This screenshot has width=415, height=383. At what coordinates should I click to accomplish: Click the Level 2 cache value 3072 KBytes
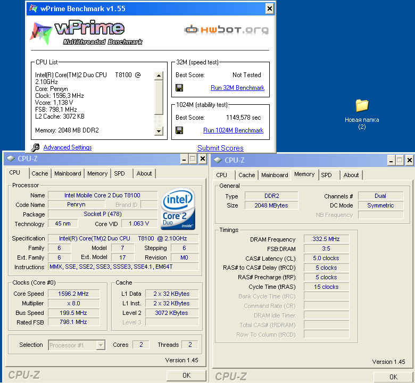coord(171,313)
